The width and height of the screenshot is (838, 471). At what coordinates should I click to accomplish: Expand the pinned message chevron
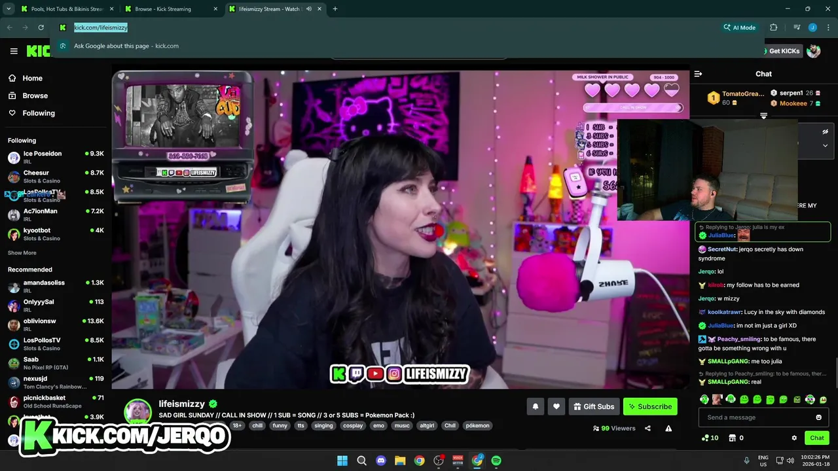[825, 146]
